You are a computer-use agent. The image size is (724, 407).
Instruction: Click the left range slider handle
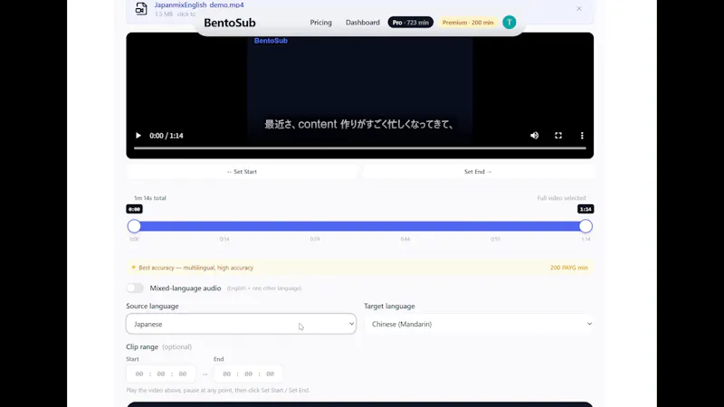[134, 226]
